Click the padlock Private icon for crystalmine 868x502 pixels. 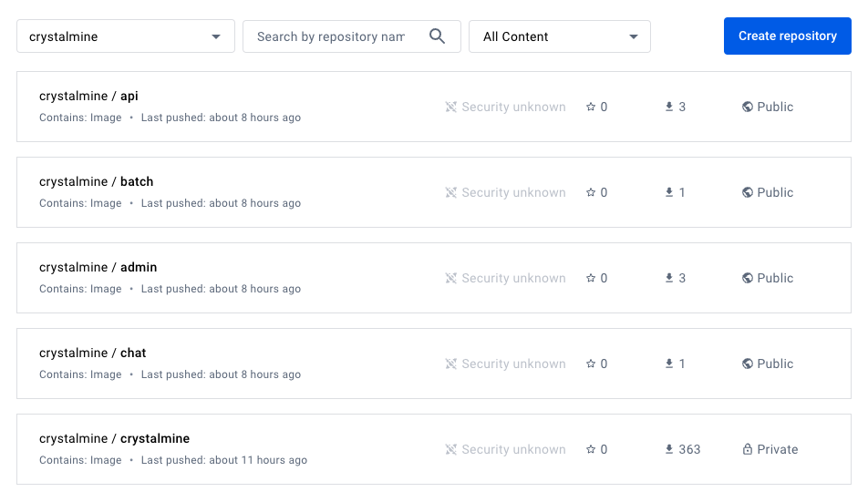tap(748, 449)
